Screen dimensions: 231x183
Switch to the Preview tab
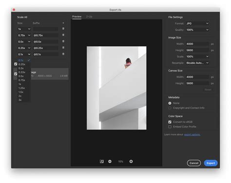[77, 17]
